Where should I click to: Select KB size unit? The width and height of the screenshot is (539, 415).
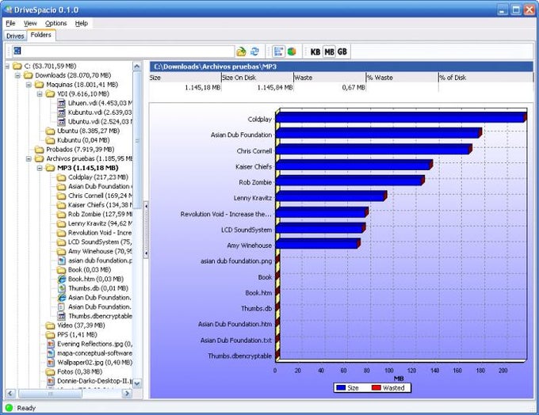315,52
